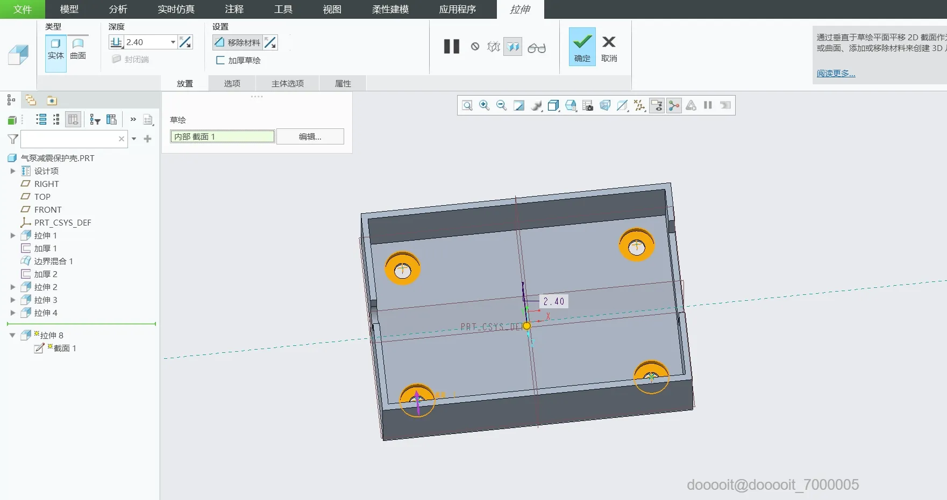Open the 分析 ribbon tab
Screen dimensions: 947x500
tap(118, 9)
